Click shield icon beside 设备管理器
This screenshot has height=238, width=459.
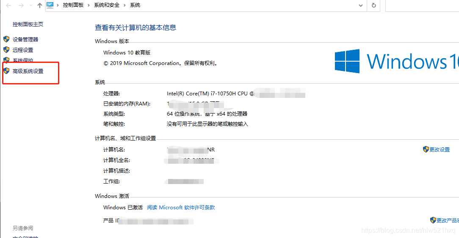click(x=6, y=39)
